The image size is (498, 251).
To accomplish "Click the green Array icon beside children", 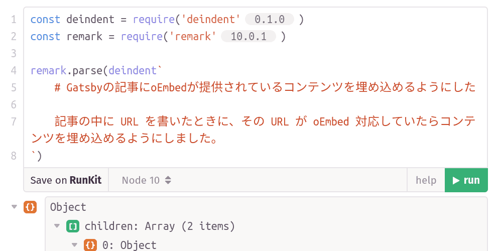I will [73, 226].
